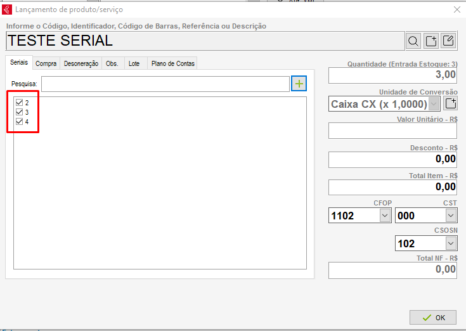Image resolution: width=466 pixels, height=331 pixels.
Task: Click the edit product pencil icon
Action: 448,41
